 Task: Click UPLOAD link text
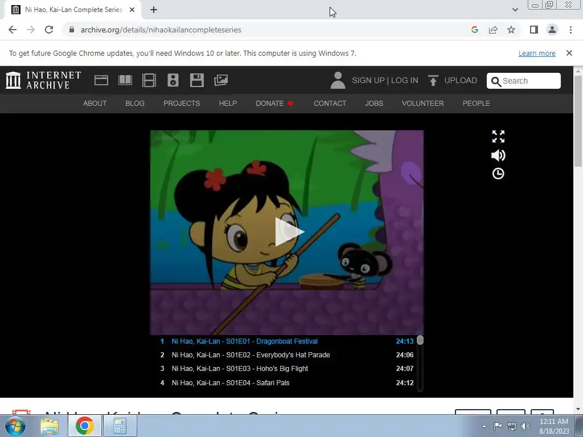pyautogui.click(x=461, y=80)
